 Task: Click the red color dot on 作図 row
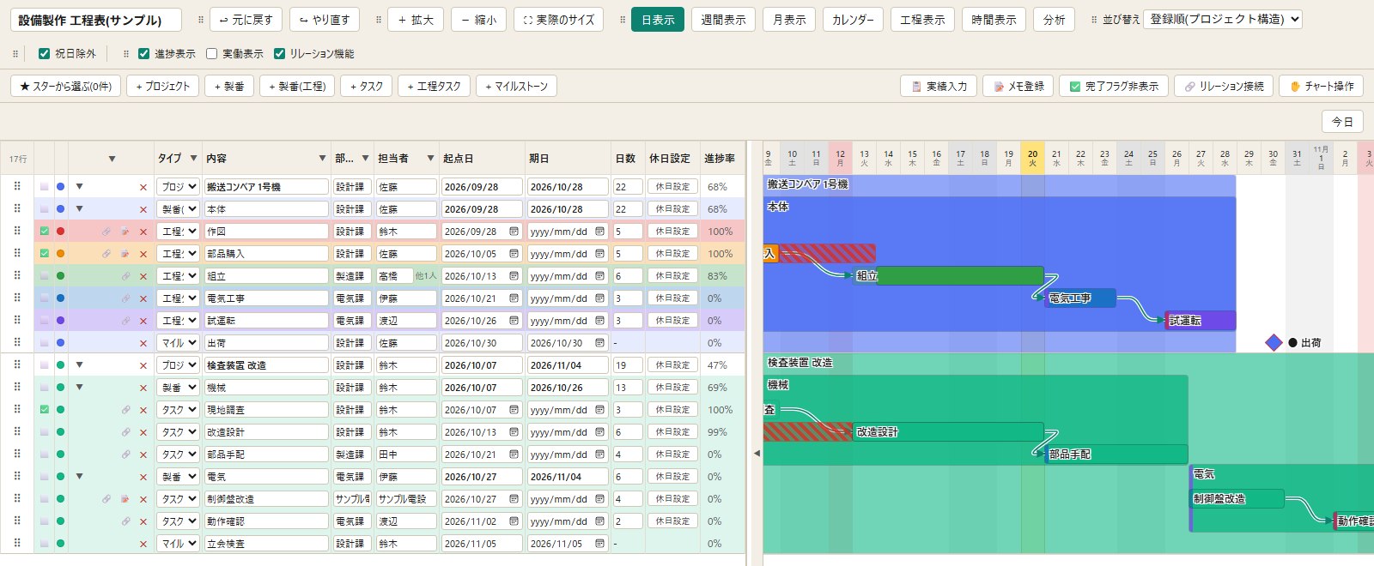60,232
